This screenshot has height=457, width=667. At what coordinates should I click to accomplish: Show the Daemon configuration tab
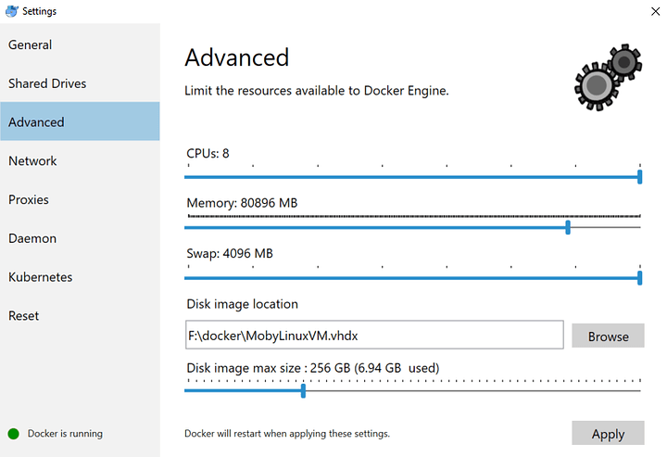(x=32, y=238)
